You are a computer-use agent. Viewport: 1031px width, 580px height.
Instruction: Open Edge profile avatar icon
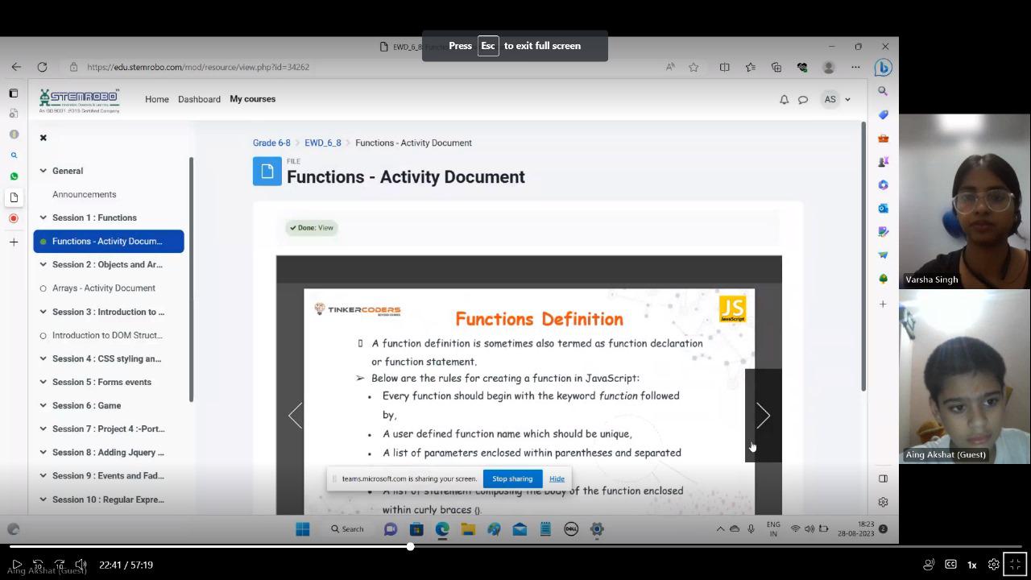[829, 67]
